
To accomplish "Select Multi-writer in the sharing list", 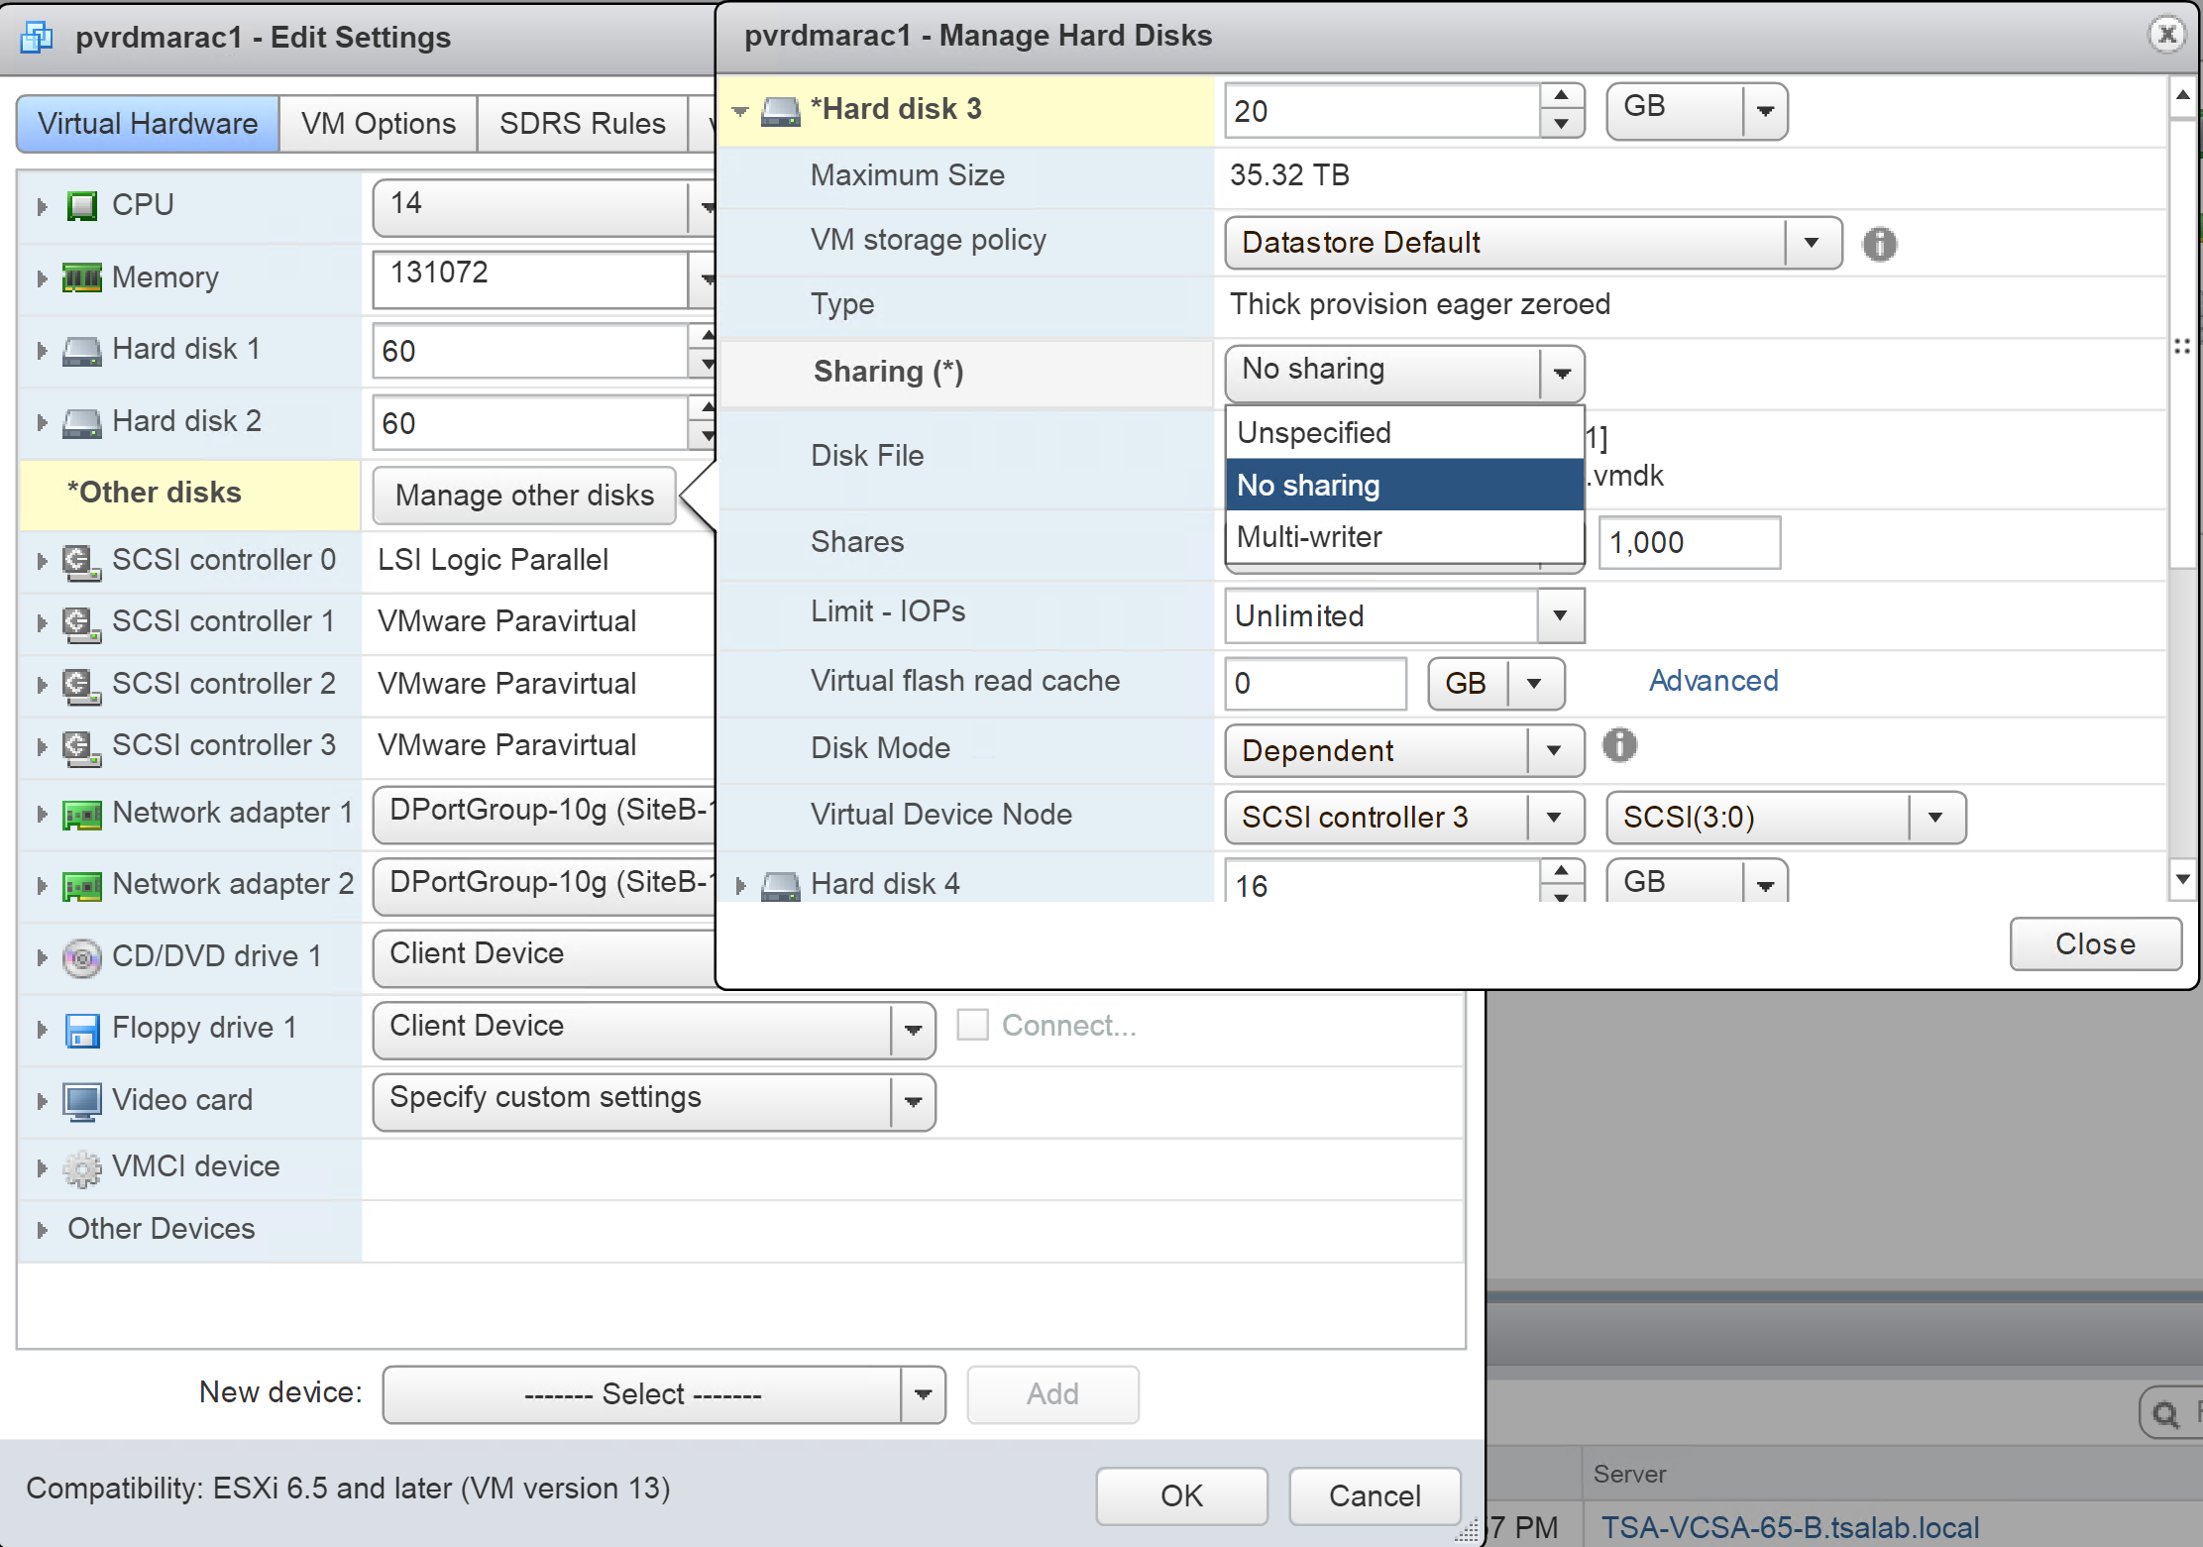I will coord(1309,537).
